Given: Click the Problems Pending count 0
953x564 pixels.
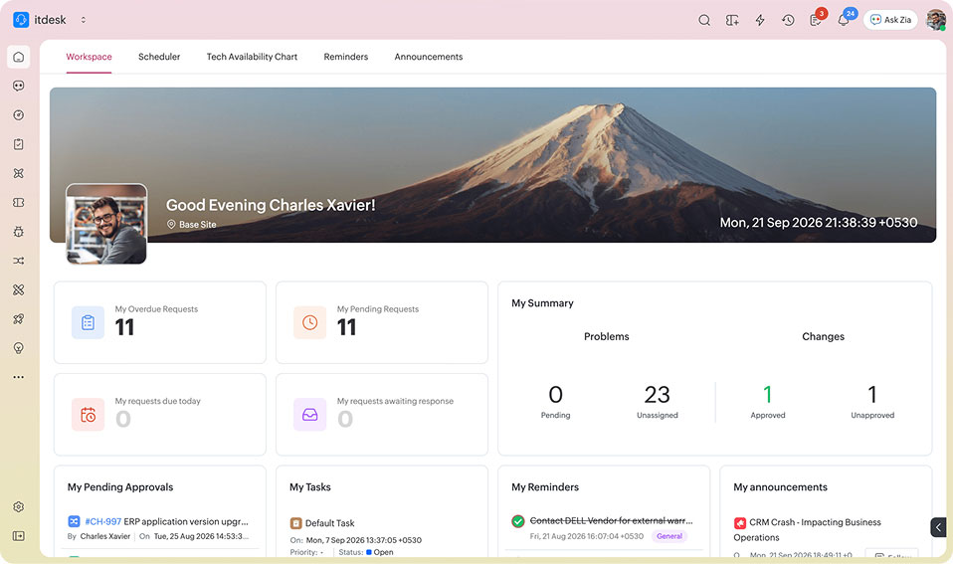Looking at the screenshot, I should [555, 395].
